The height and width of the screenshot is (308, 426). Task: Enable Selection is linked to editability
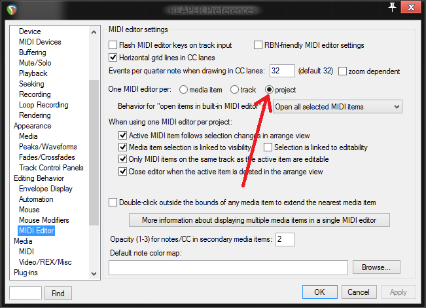click(268, 147)
